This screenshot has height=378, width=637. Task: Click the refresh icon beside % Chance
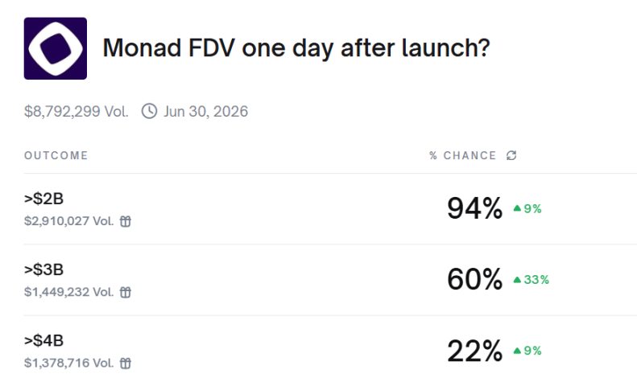pyautogui.click(x=511, y=155)
